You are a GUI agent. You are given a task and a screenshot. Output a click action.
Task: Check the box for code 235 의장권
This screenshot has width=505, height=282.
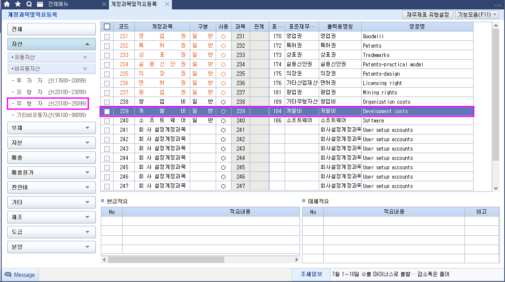tap(107, 74)
